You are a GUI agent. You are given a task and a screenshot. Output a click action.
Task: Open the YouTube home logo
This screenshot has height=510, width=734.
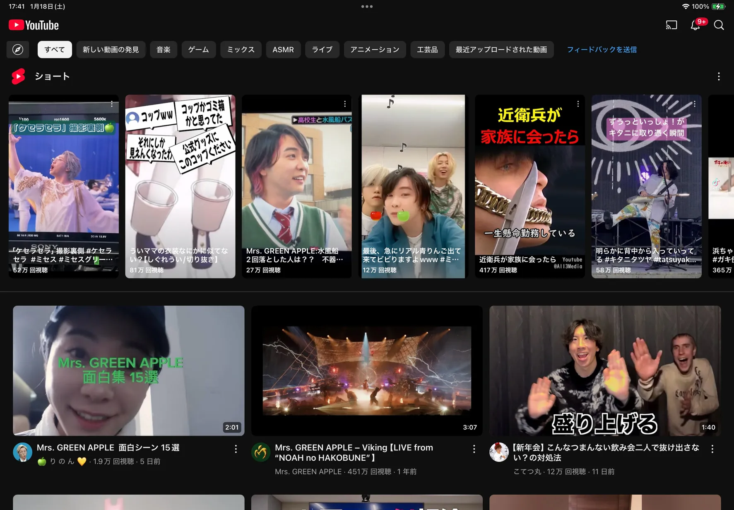point(34,25)
